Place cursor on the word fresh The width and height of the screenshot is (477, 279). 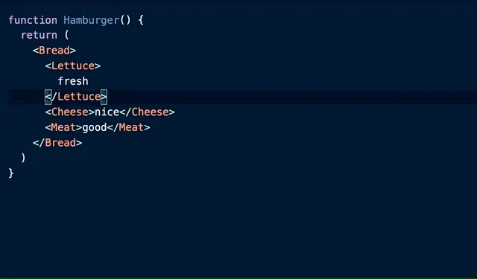73,81
